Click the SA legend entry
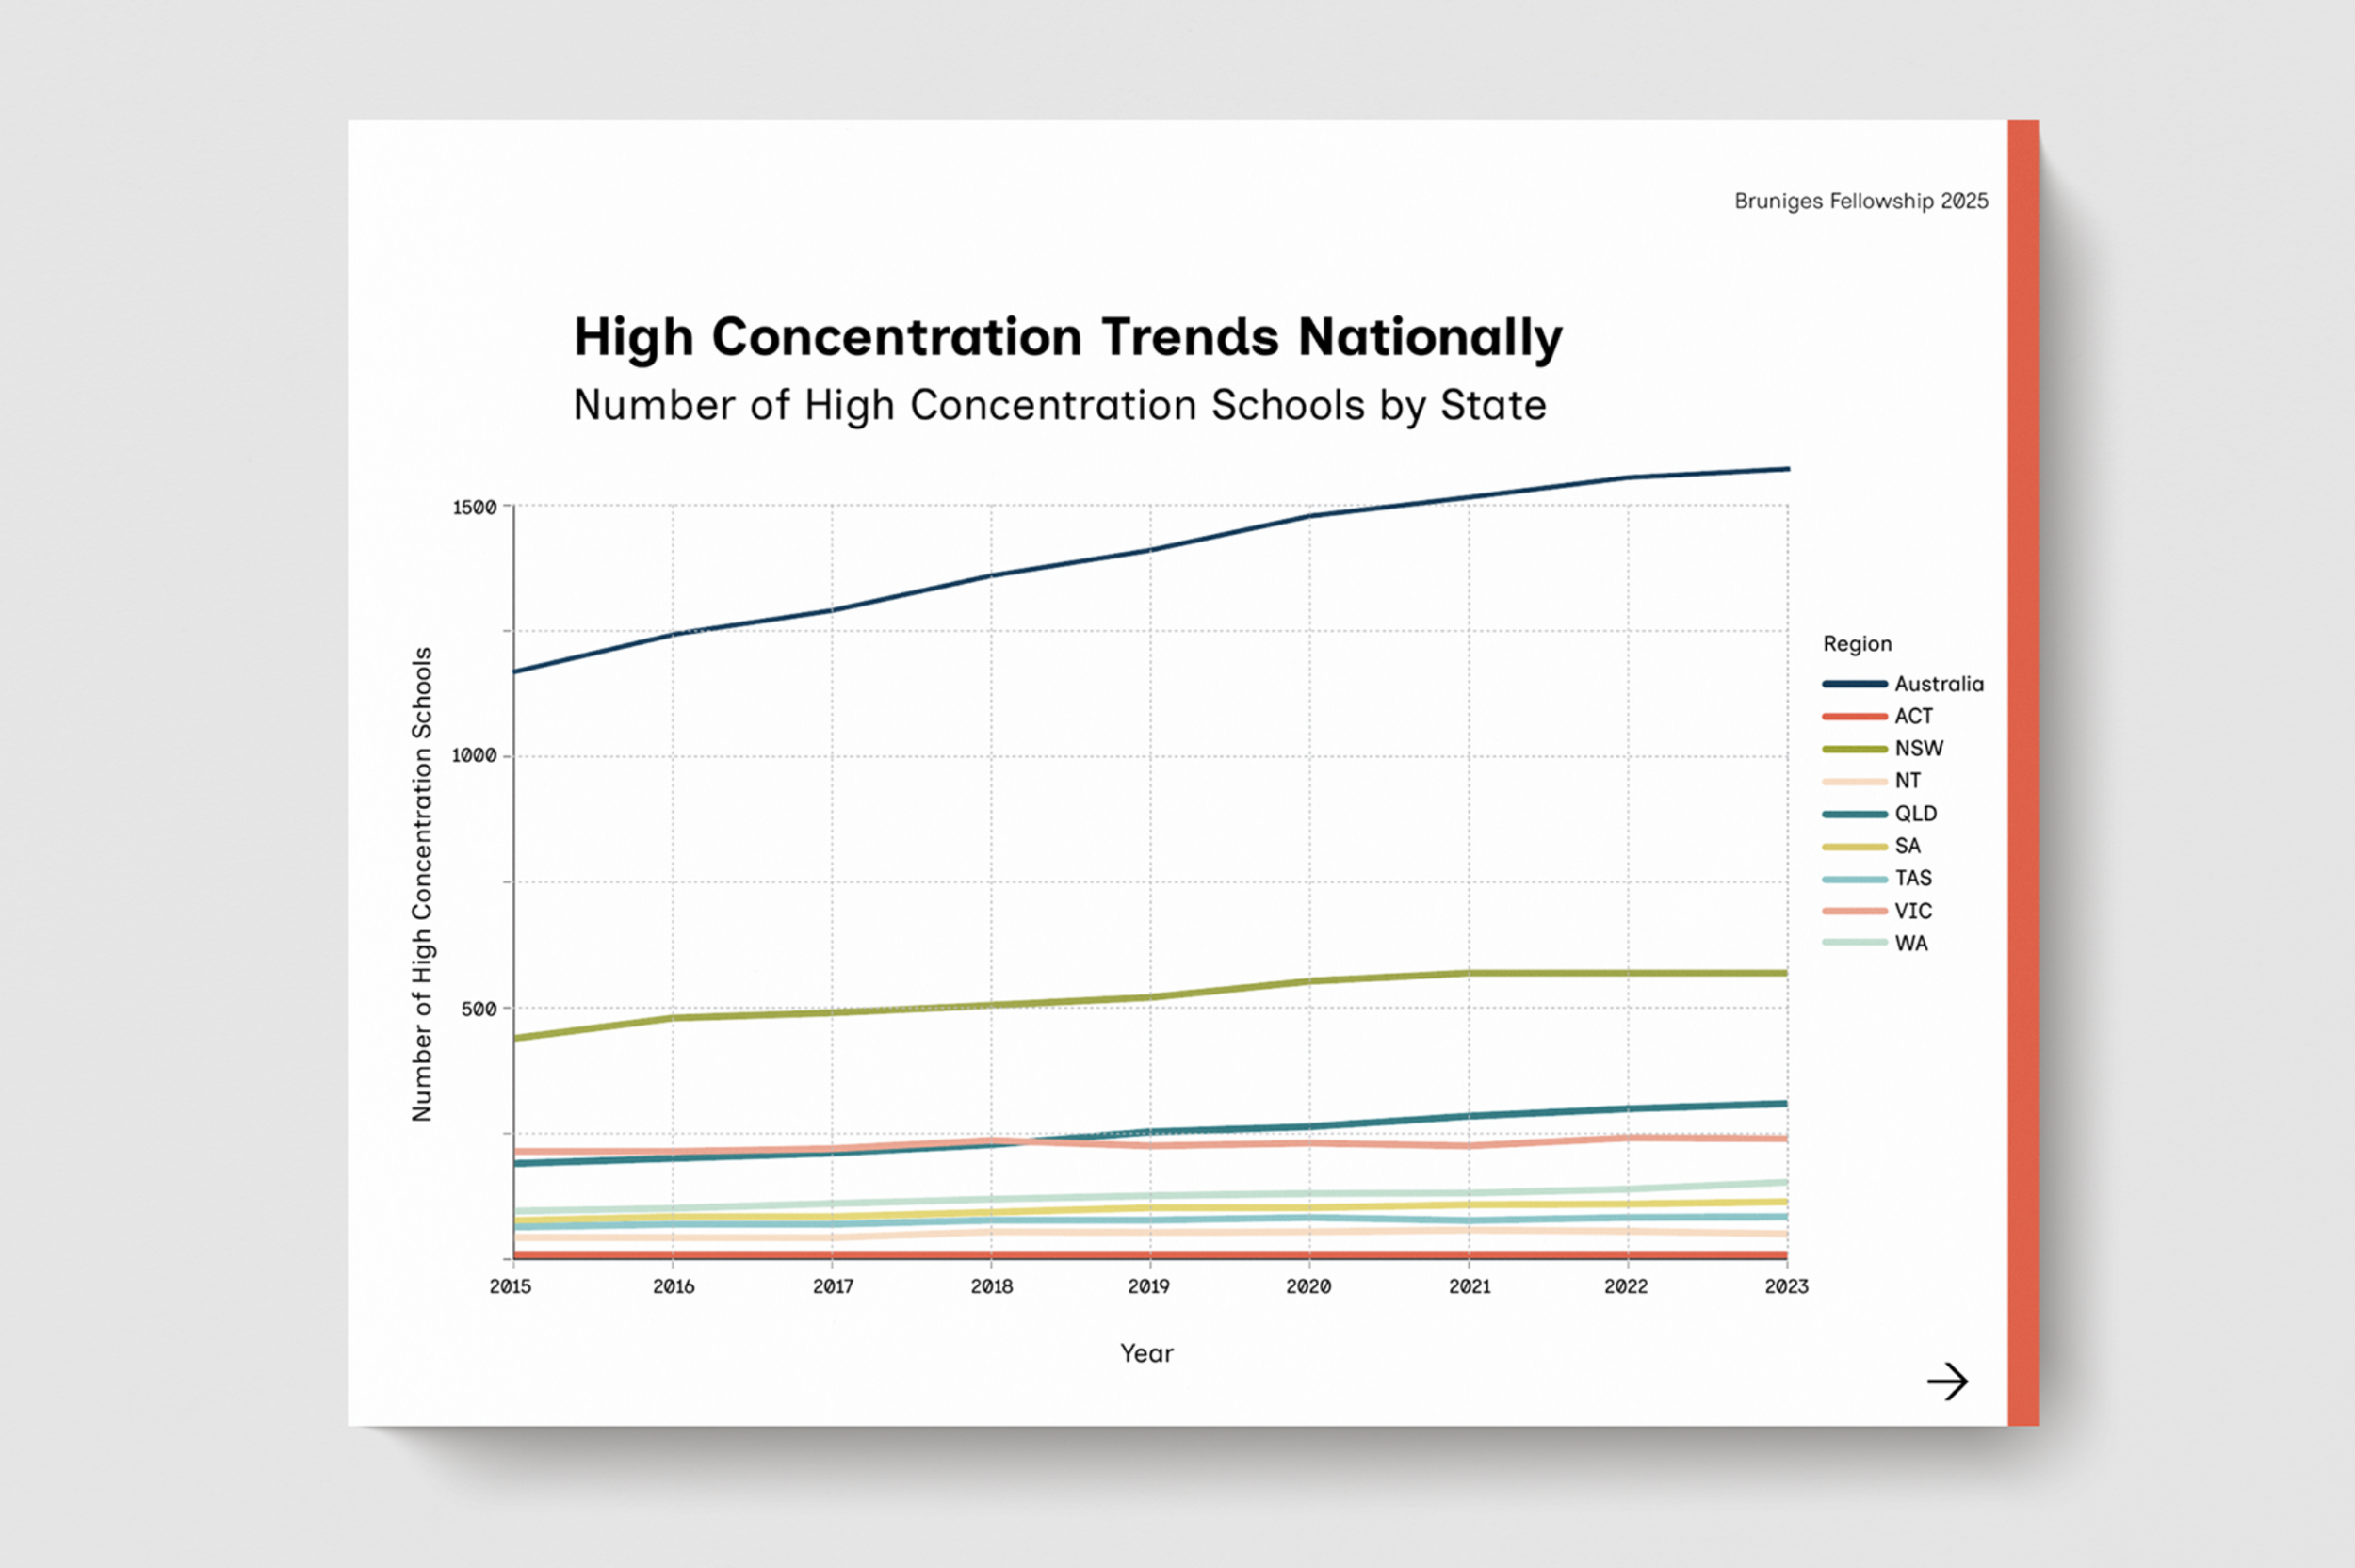The width and height of the screenshot is (2355, 1568). click(1906, 846)
